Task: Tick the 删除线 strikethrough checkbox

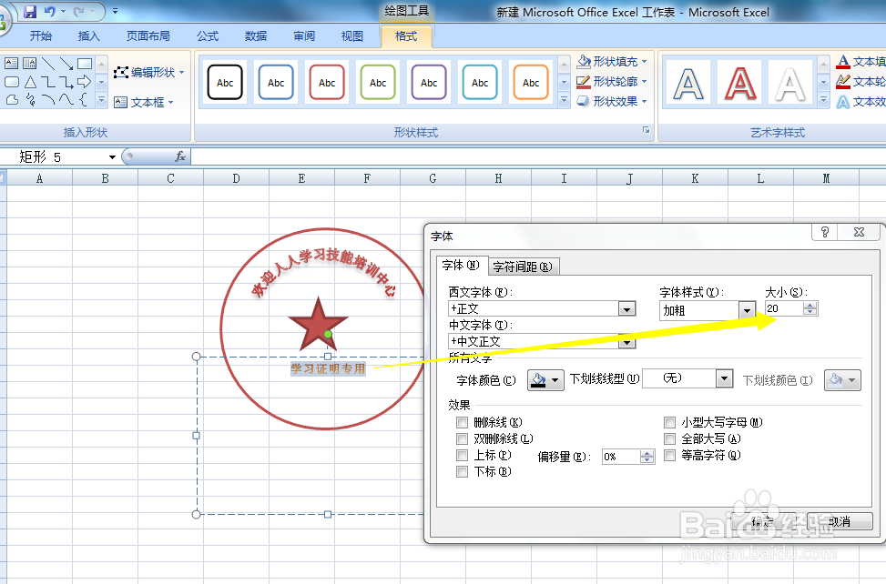Action: tap(463, 422)
